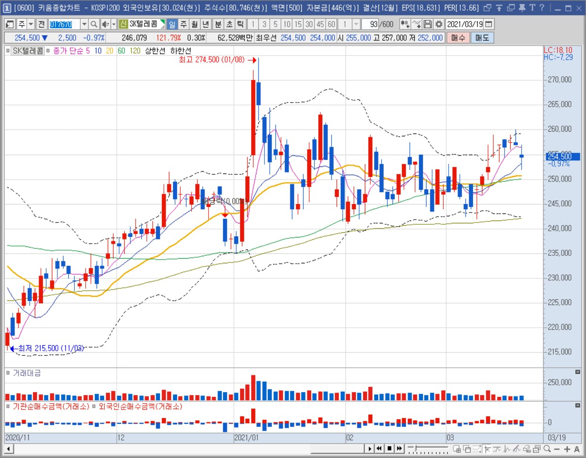Click the stock search magnifier icon

pos(94,24)
